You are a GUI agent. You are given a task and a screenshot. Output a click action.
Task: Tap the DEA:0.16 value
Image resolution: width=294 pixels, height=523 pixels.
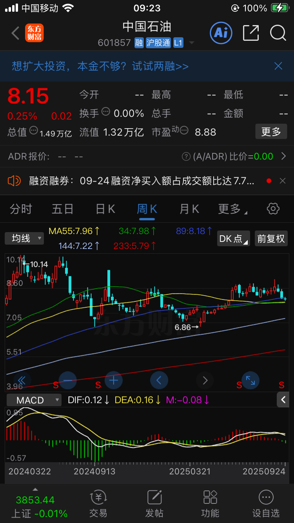point(138,400)
